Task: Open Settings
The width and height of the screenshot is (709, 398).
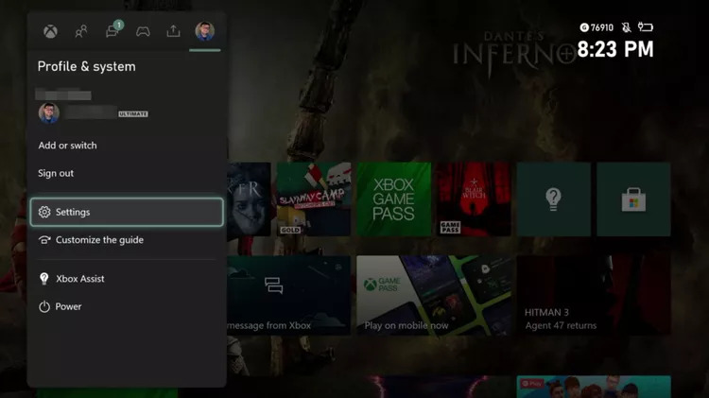Action: coord(127,212)
